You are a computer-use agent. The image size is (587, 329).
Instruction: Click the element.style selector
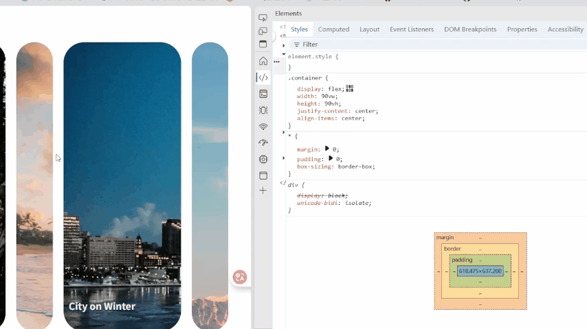[x=309, y=56]
